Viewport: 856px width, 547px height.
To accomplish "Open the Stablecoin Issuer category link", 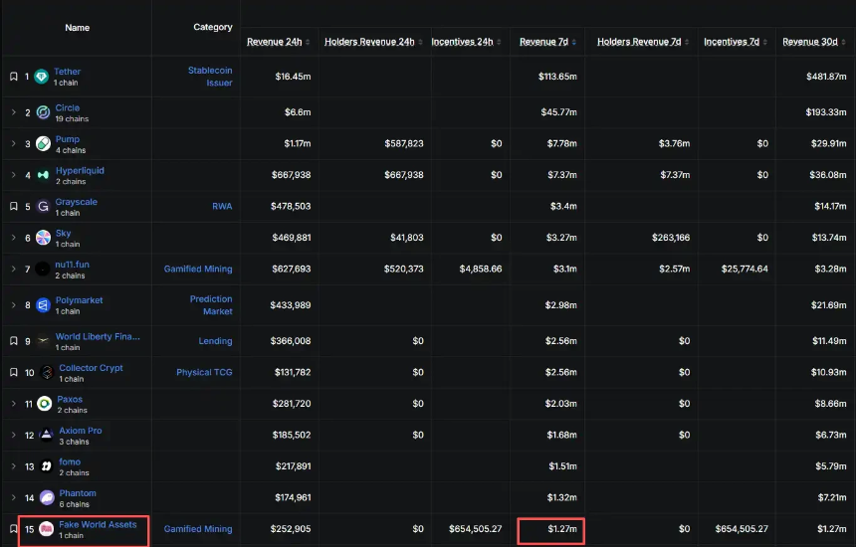I will 210,77.
